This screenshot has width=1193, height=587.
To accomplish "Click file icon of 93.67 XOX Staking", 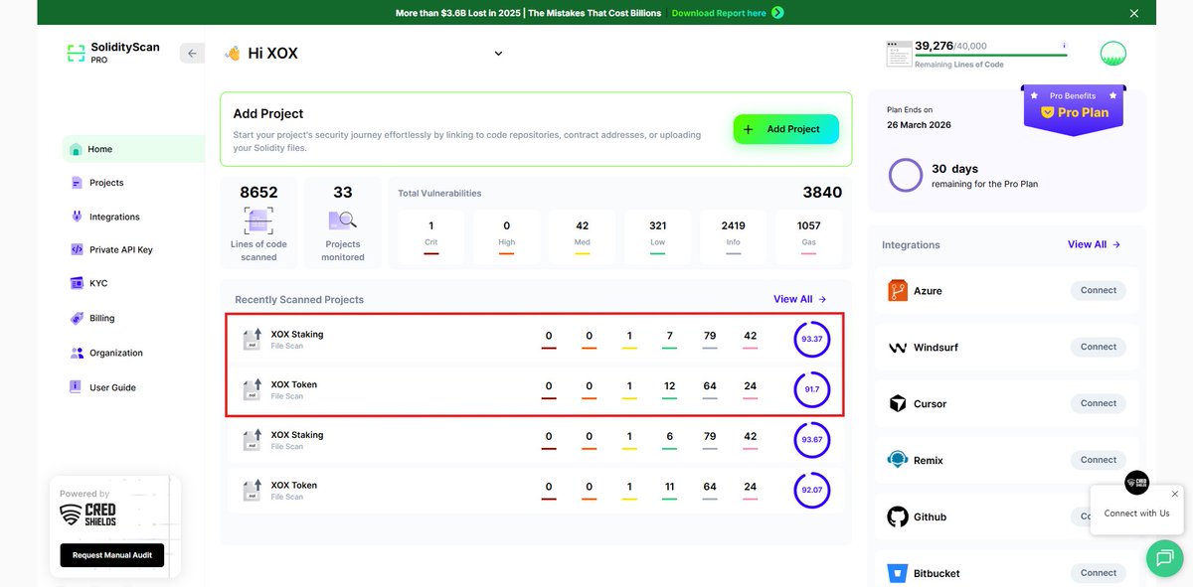I will (x=253, y=440).
